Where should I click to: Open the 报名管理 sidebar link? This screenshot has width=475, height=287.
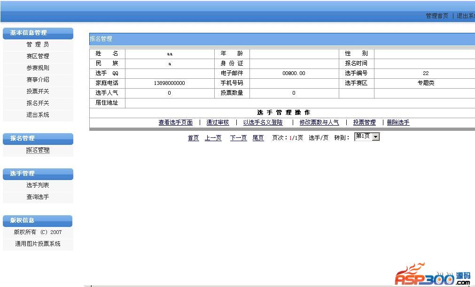38,150
